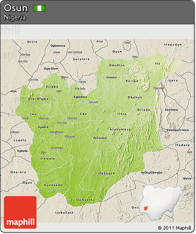This screenshot has width=196, height=234.
Task: Select the Ilesa district label
Action: [122, 114]
